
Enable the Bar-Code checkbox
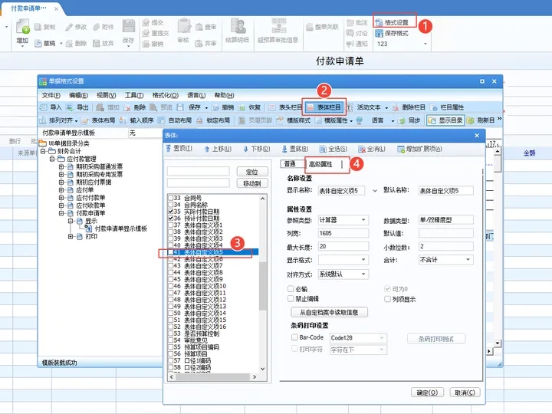(x=294, y=337)
